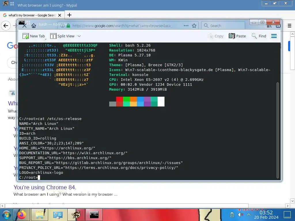
Task: Click the "Theme: [Plasma], Breeze" line
Action: [x=146, y=65]
